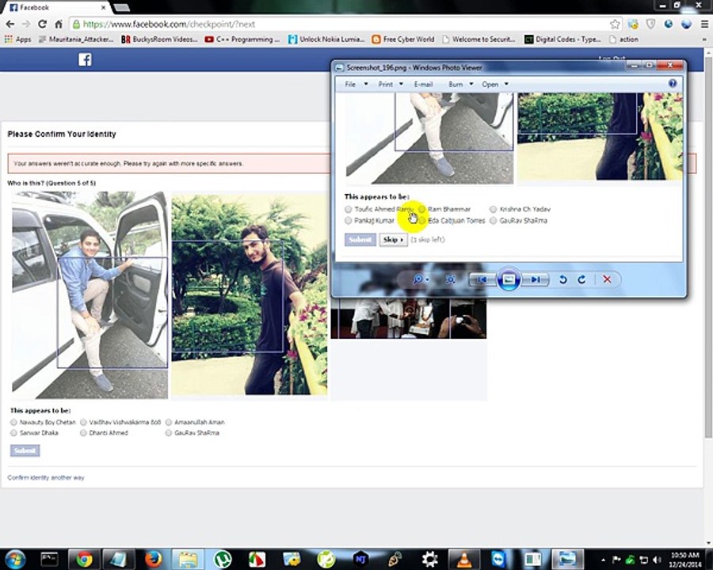This screenshot has height=570, width=713.
Task: Start the Photo Viewer slide show
Action: (509, 279)
